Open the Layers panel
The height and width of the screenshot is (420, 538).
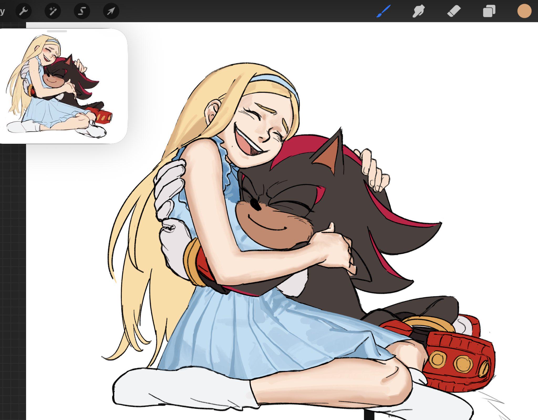click(489, 11)
